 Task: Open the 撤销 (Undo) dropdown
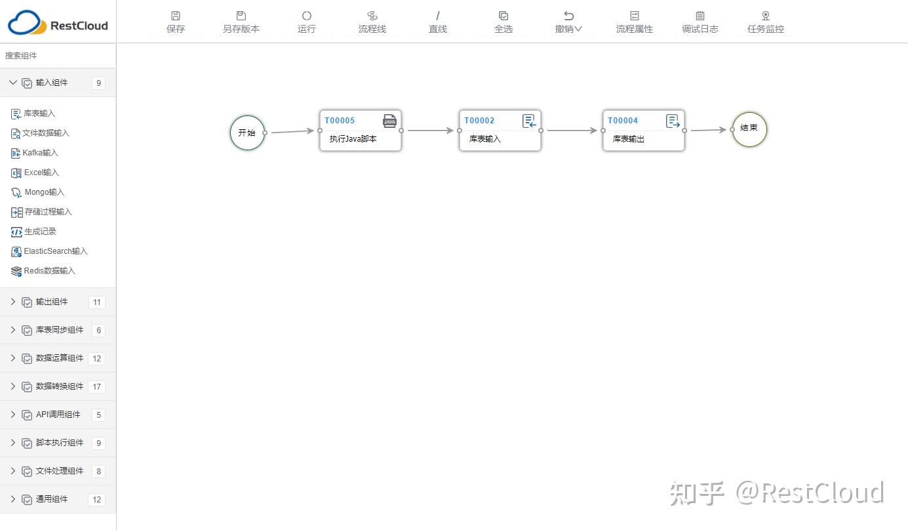click(568, 21)
